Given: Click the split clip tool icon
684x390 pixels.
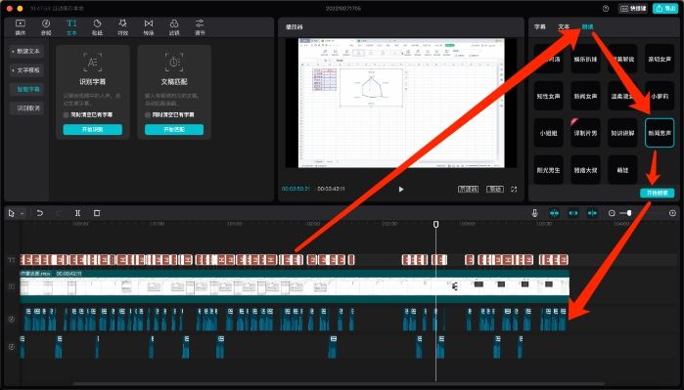Looking at the screenshot, I should click(77, 213).
